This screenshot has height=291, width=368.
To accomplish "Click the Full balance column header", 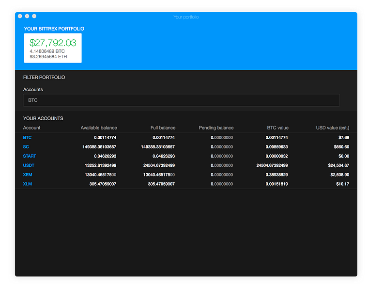I will [163, 128].
